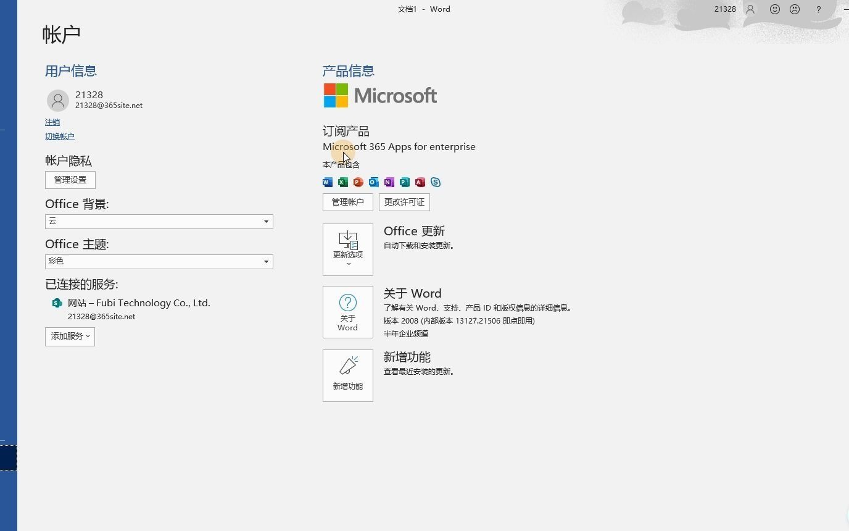This screenshot has height=531, width=849.
Task: Click the user avatar next to 21328
Action: [x=58, y=100]
